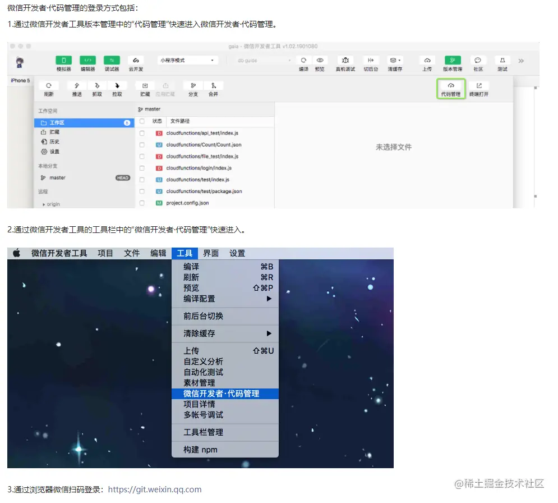
Task: Select 微信开发者·代码管理 menu entry
Action: (225, 394)
